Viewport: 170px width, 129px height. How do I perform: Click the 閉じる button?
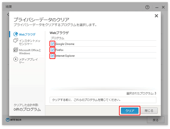tap(149, 110)
